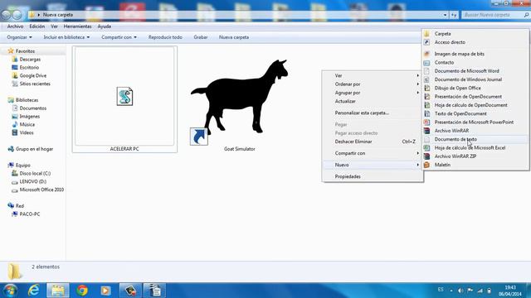Viewport: 531px width, 298px height.
Task: Open the LENOVO (D:) drive
Action: point(29,181)
